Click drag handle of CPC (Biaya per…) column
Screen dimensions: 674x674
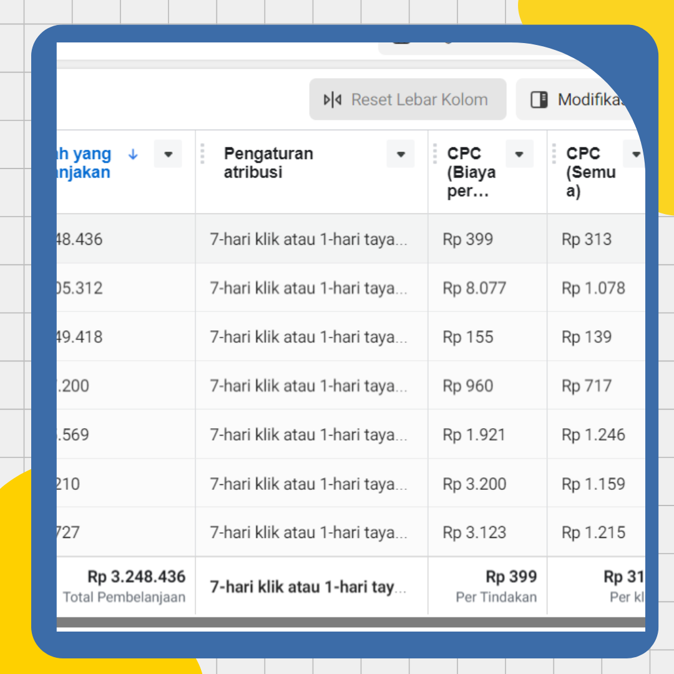tap(435, 154)
